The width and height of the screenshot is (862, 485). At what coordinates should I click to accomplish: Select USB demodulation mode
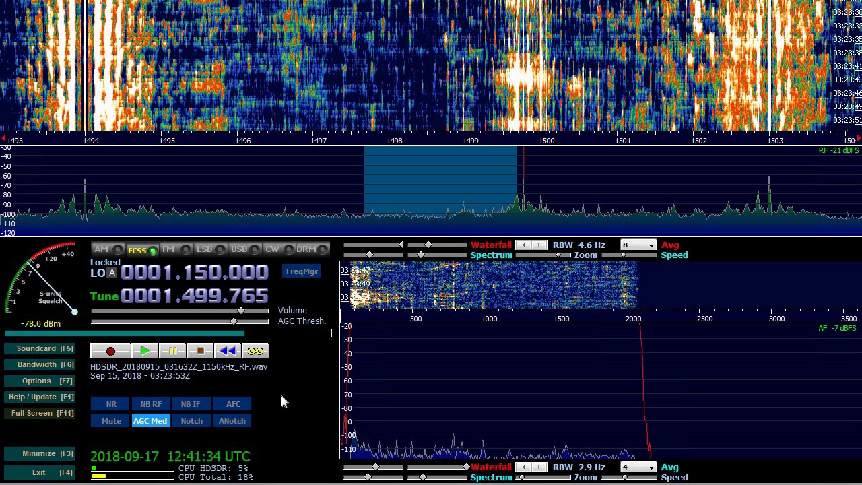click(x=245, y=249)
